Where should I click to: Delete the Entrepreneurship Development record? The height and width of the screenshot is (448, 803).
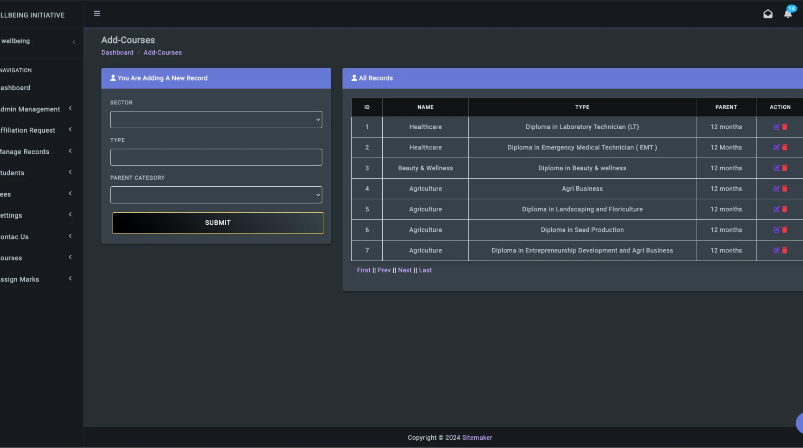point(785,250)
